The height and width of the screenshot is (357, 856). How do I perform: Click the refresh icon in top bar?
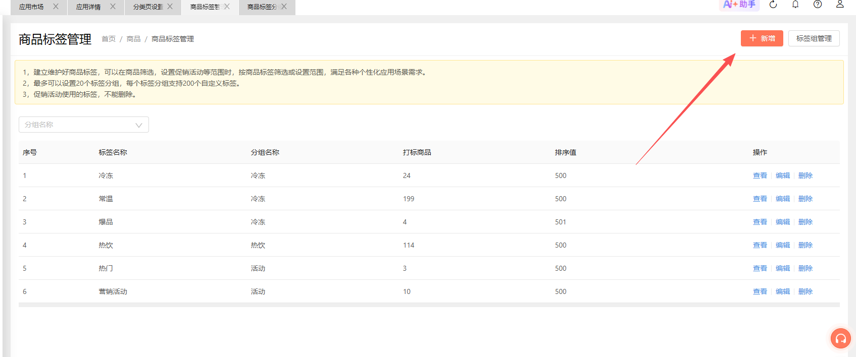(773, 5)
